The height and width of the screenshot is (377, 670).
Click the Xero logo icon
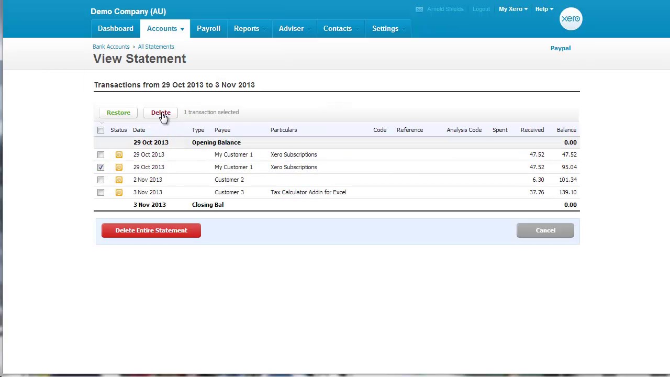[571, 19]
